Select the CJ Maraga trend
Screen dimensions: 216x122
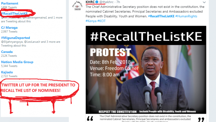[9, 27]
